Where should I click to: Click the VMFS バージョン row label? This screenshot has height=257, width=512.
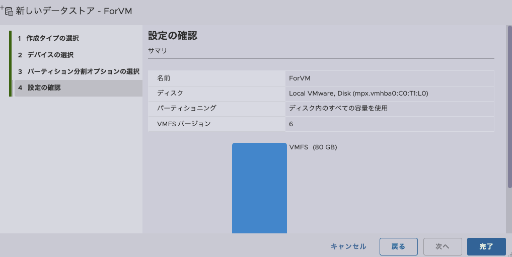pyautogui.click(x=184, y=124)
